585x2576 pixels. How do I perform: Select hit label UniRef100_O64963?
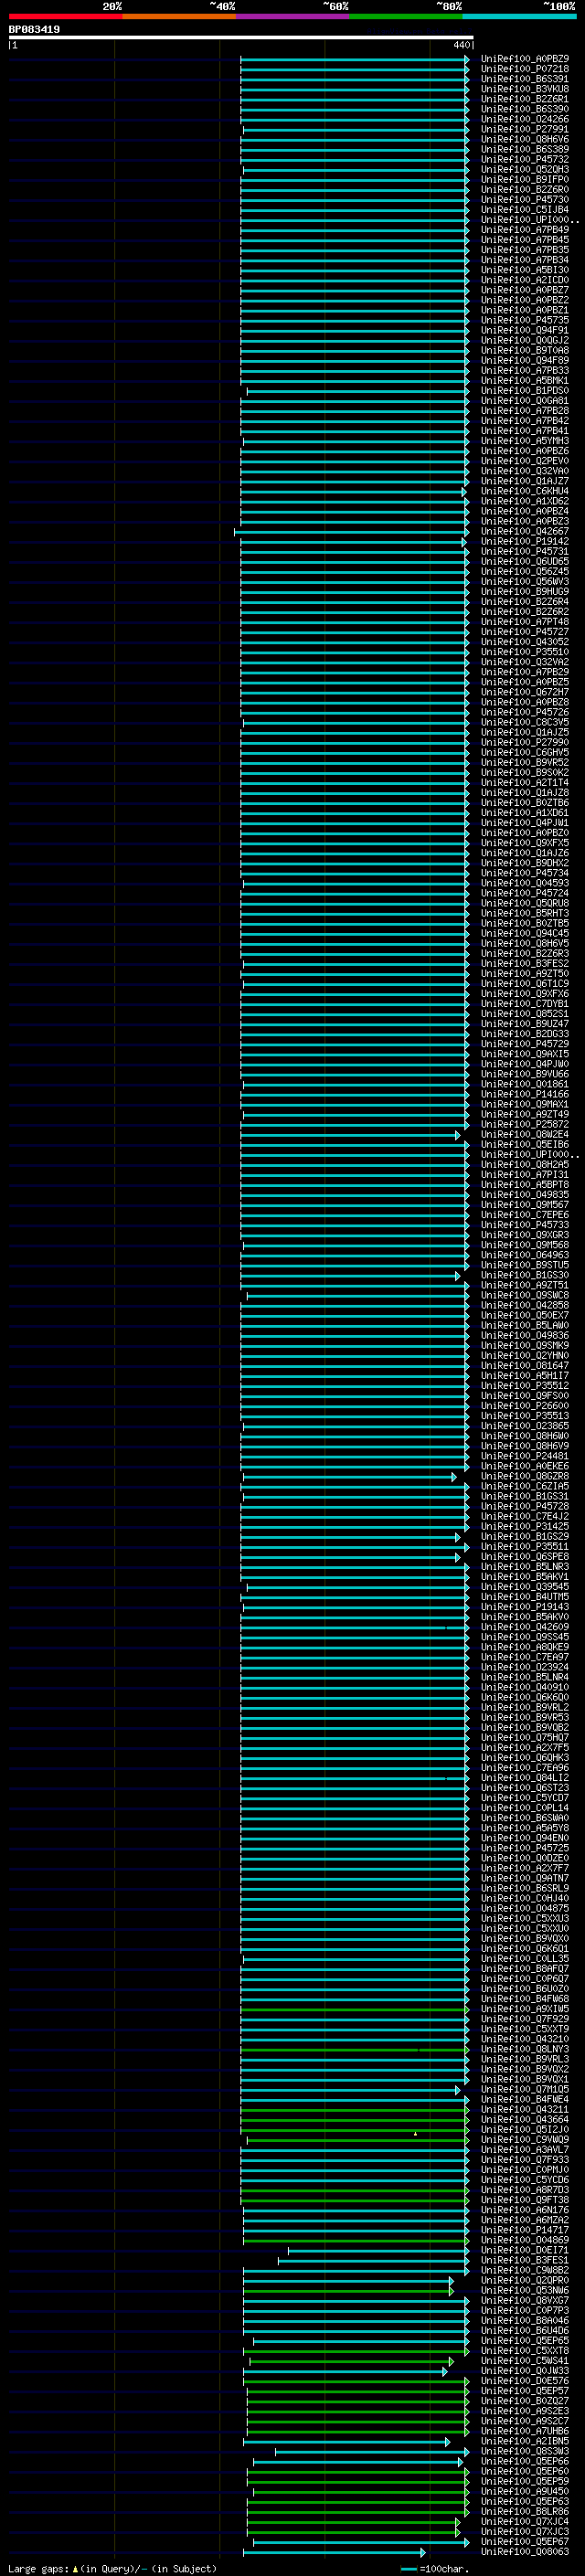tap(525, 1255)
